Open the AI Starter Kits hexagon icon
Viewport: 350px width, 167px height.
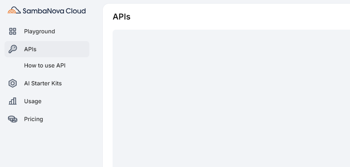coord(13,83)
